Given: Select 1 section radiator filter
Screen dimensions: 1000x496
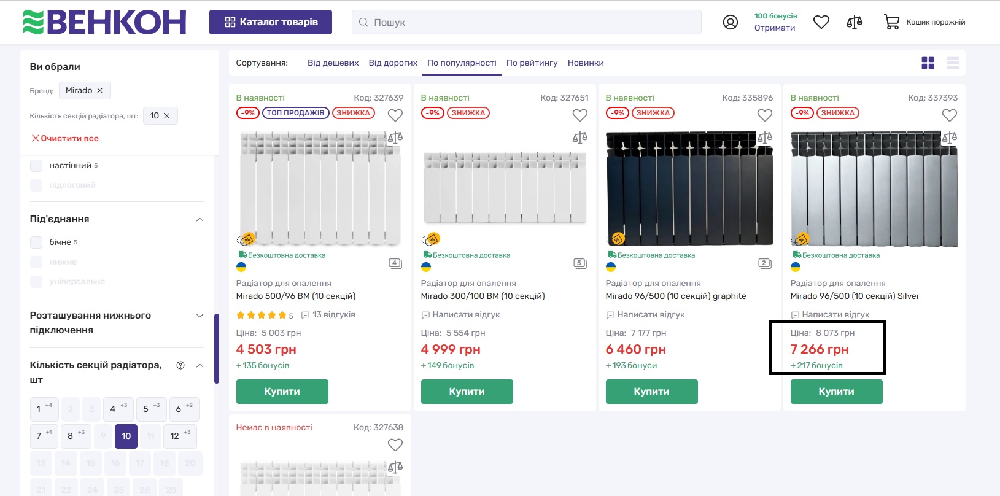Looking at the screenshot, I should (44, 409).
